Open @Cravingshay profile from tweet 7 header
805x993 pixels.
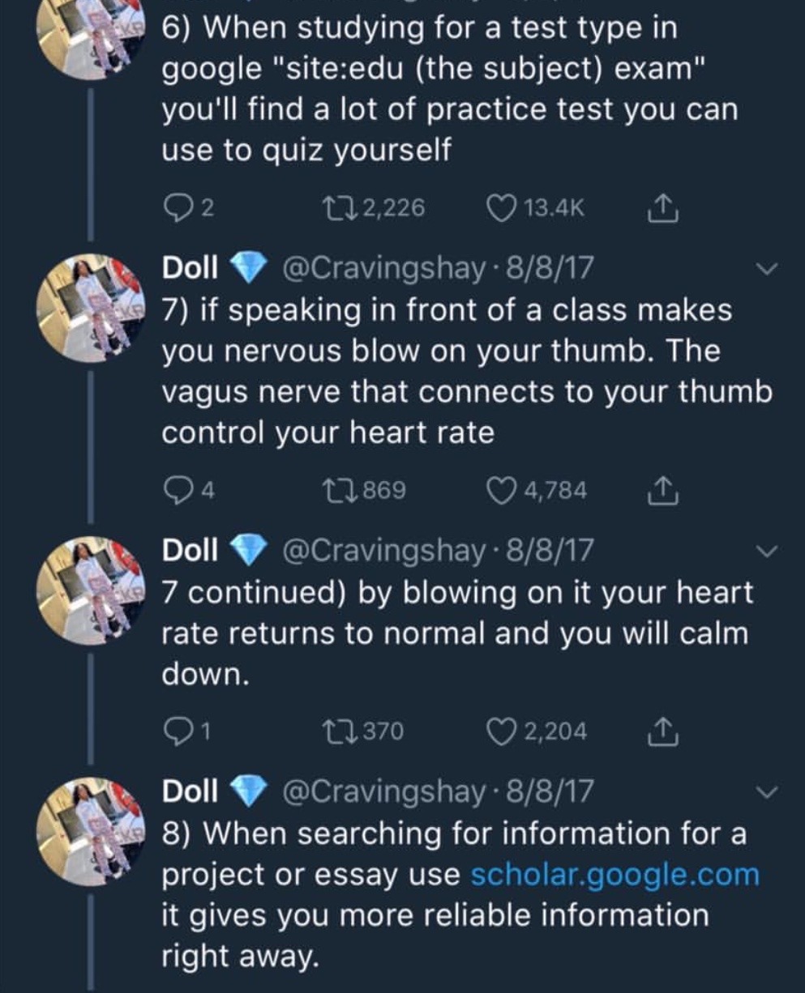(381, 269)
